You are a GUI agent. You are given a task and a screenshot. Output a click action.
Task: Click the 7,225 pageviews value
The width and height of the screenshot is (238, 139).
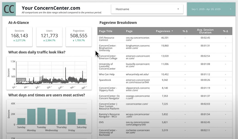[x=165, y=104]
